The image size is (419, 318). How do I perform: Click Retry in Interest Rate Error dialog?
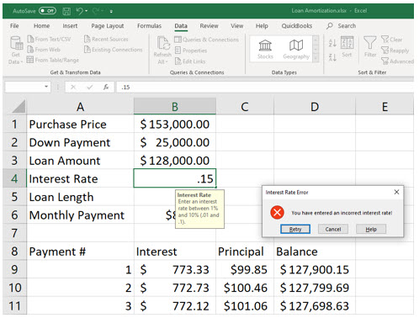[x=295, y=229]
